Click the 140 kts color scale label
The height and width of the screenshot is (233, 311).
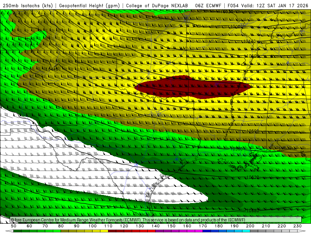[155, 226]
